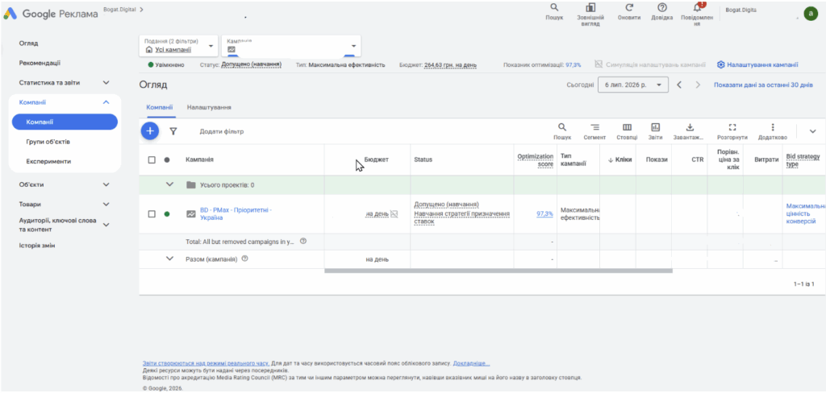826x393 pixels.
Task: Collapse the Усього проектів row chevron
Action: [169, 184]
